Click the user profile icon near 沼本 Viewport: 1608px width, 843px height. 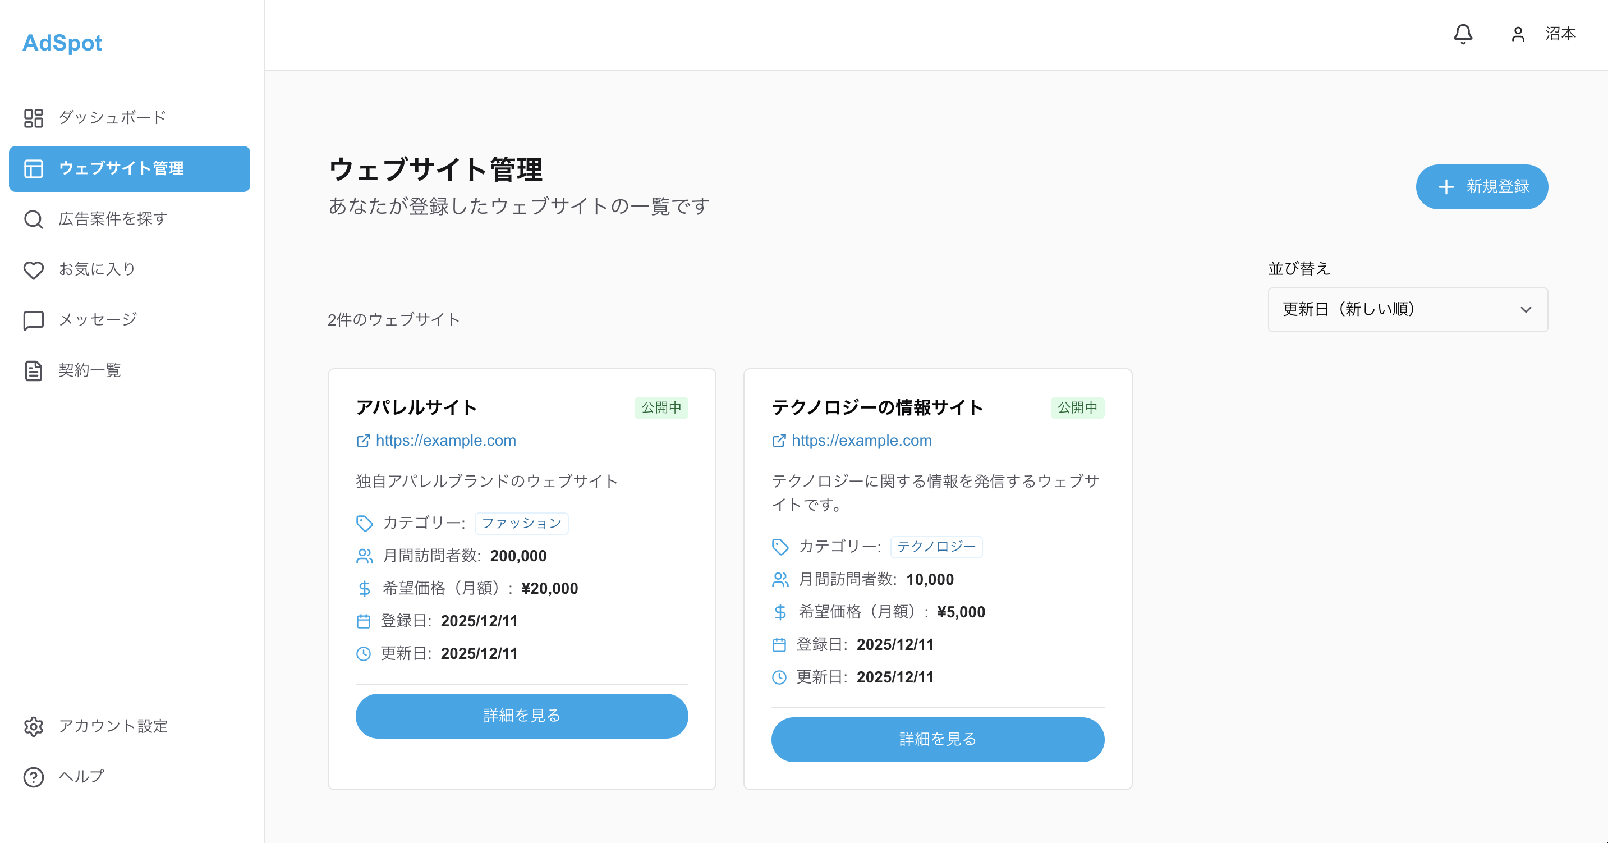(x=1517, y=35)
